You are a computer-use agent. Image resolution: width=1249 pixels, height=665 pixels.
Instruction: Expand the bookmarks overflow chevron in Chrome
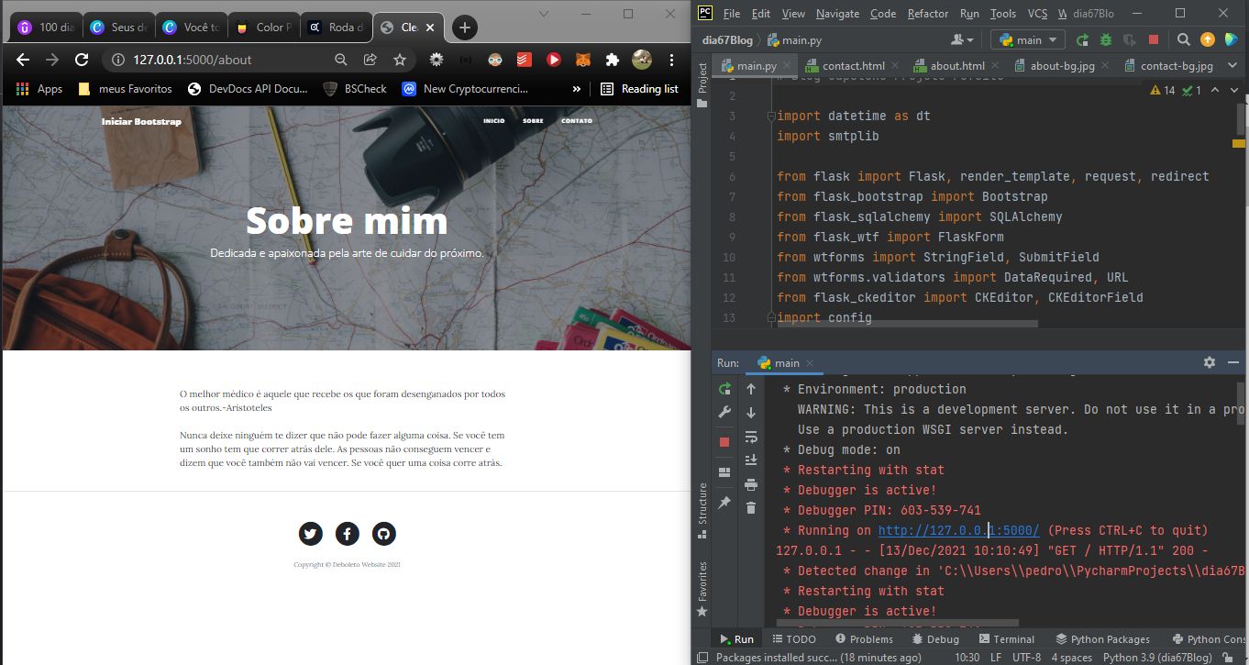pos(576,89)
